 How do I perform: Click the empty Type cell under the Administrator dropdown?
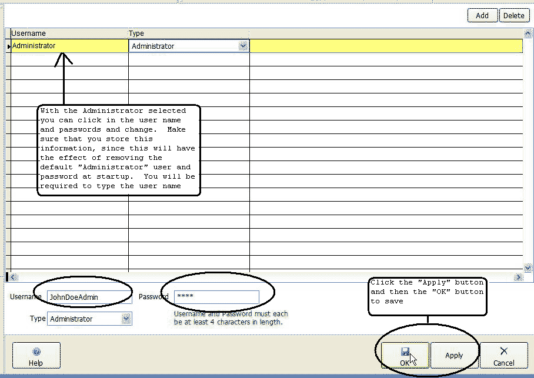pyautogui.click(x=188, y=59)
